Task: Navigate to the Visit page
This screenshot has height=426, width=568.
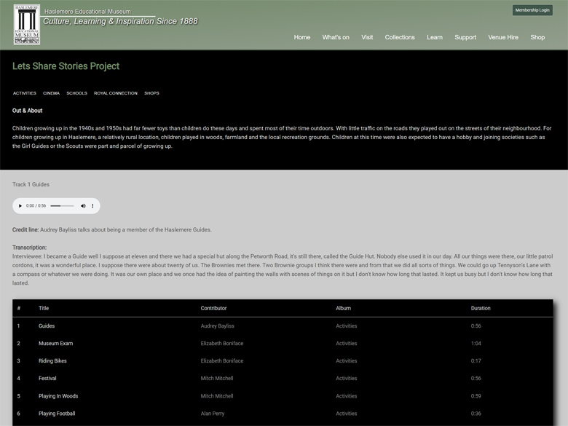Action: coord(367,37)
